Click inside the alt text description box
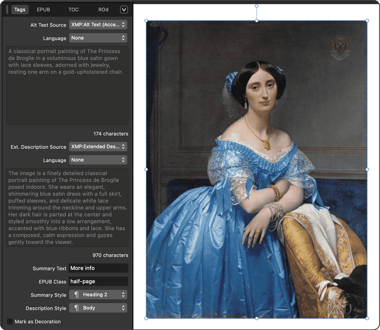This screenshot has width=380, height=330. [67, 85]
